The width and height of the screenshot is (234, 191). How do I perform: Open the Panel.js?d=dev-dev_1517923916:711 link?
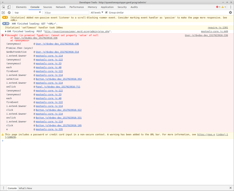[58, 87]
